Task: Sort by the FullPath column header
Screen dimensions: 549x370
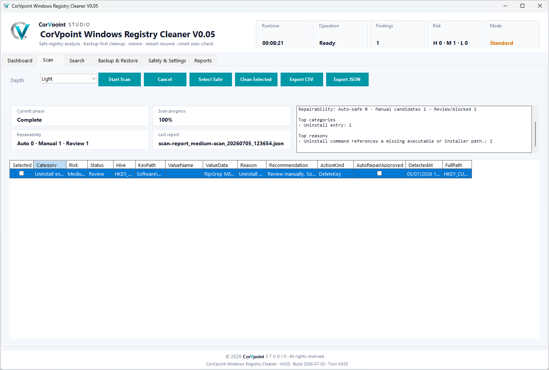Action: 457,165
